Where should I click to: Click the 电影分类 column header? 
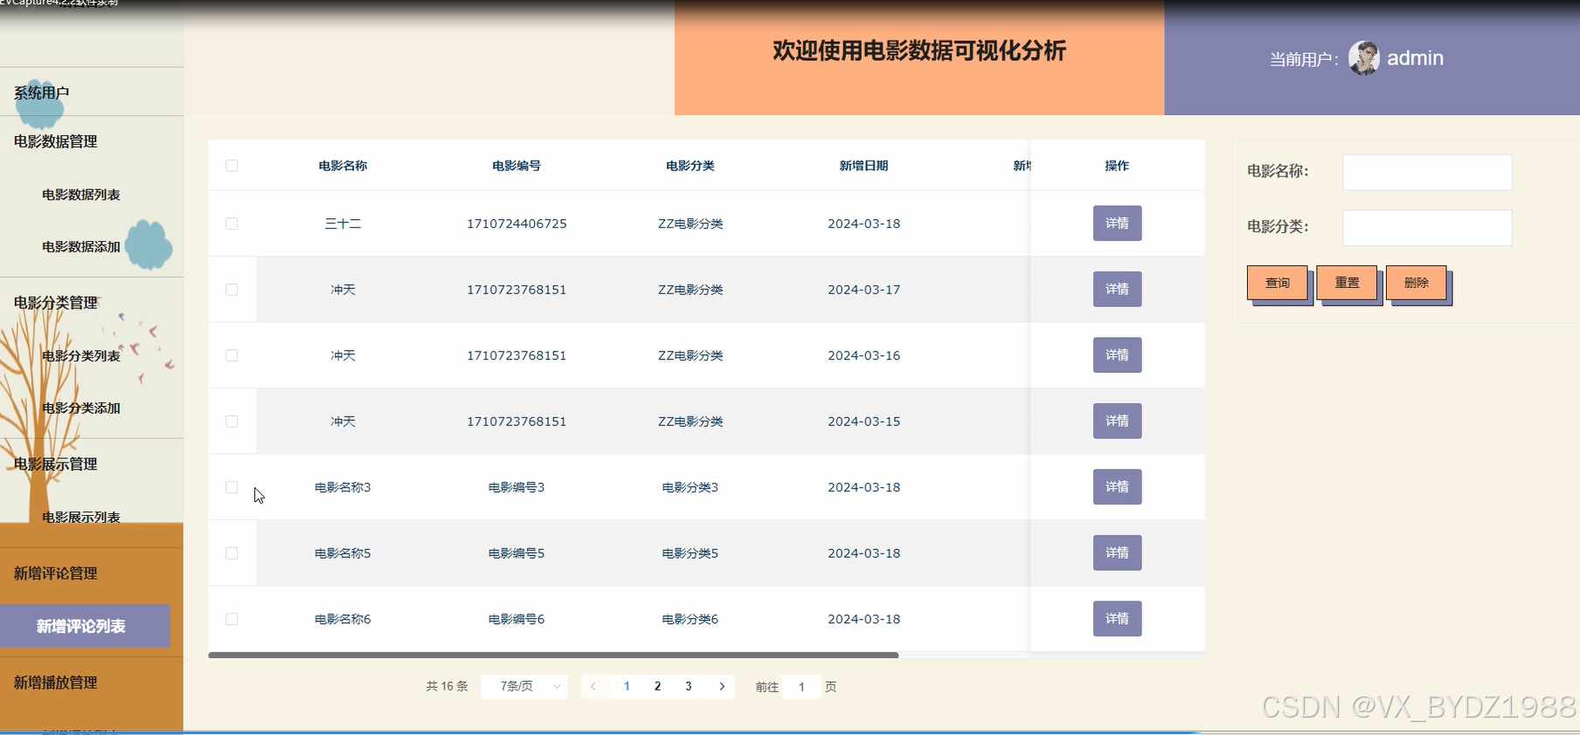coord(690,166)
